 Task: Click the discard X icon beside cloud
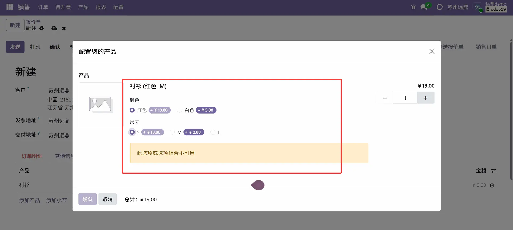64,28
